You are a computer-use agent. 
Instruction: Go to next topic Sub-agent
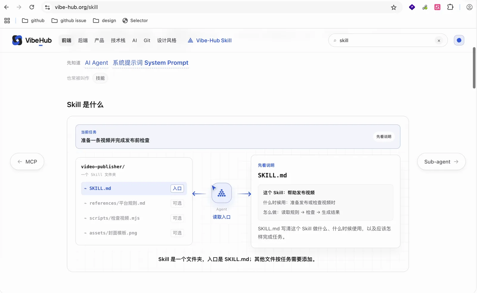[x=441, y=162]
